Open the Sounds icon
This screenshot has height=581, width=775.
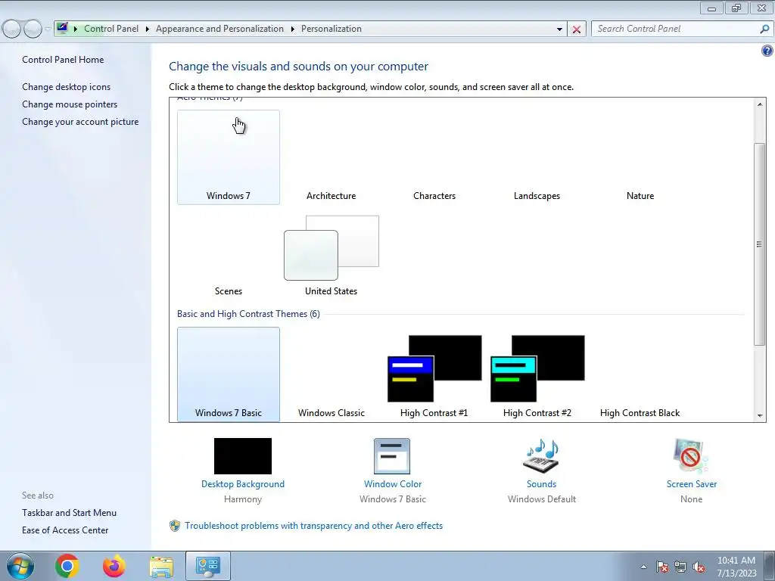tap(541, 456)
